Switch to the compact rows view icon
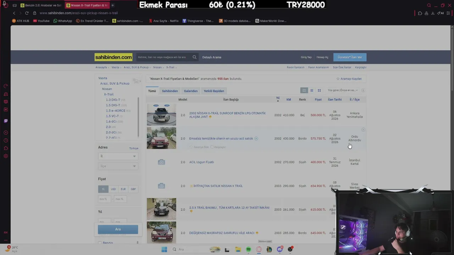 point(312,90)
